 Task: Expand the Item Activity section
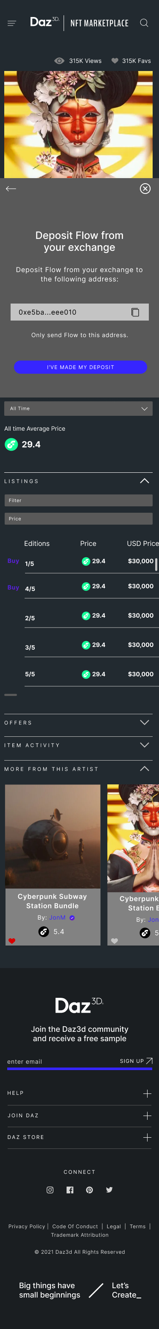[x=78, y=745]
